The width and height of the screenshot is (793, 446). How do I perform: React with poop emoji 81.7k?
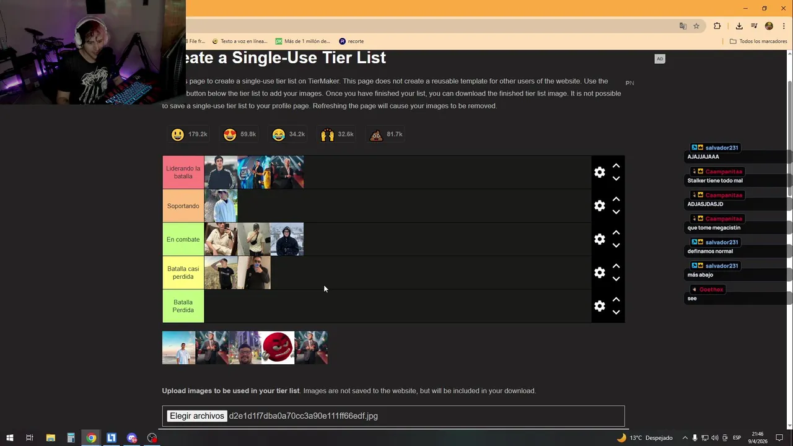tap(386, 134)
